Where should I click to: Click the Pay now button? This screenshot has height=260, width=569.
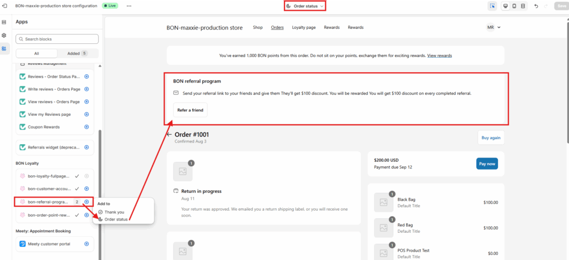pyautogui.click(x=487, y=164)
